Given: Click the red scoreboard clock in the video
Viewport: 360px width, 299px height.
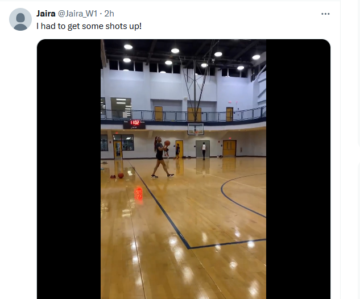Looking at the screenshot, I should click(135, 123).
